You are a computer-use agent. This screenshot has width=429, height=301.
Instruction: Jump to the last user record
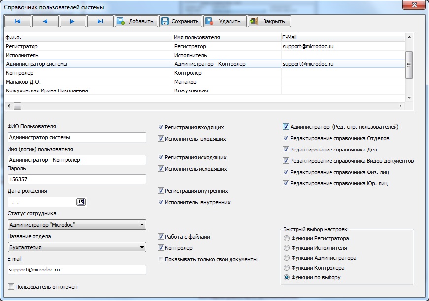[100, 21]
